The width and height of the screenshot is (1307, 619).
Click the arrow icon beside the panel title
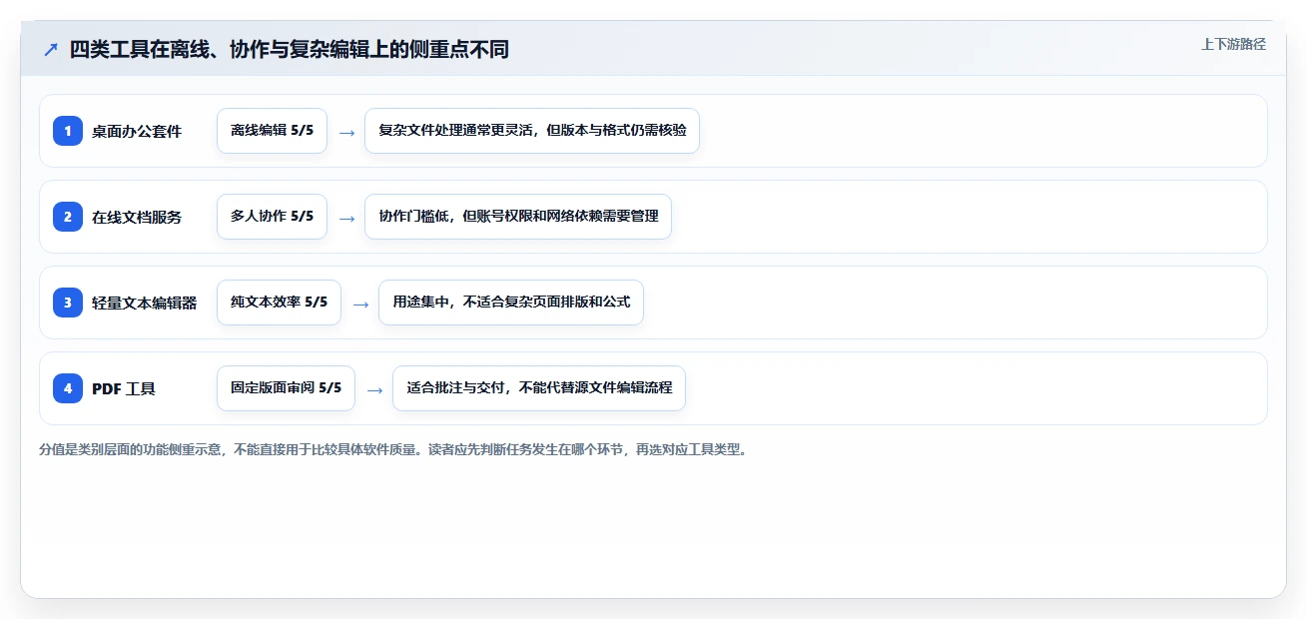point(51,49)
